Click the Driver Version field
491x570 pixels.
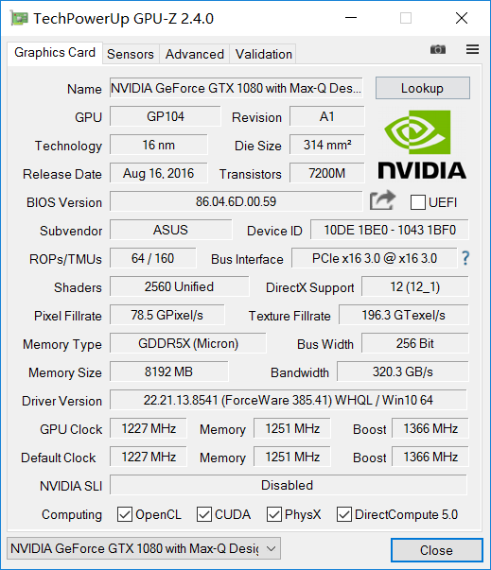click(x=289, y=400)
